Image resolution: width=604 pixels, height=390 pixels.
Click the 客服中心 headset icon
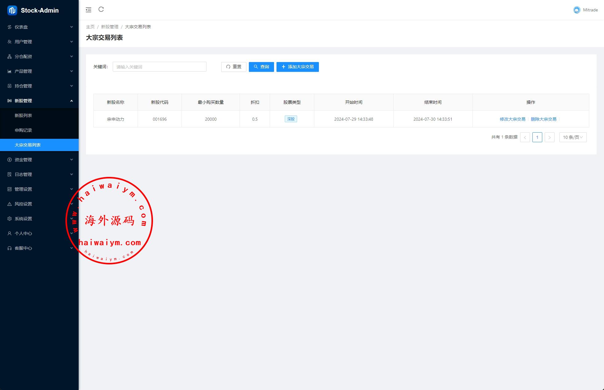click(x=10, y=248)
